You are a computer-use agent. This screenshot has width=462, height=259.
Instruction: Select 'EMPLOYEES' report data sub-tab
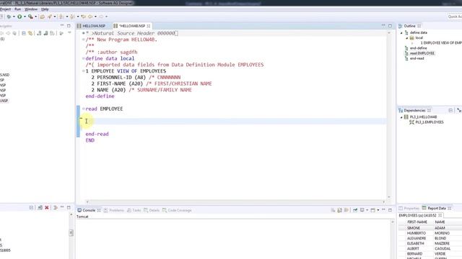coord(417,216)
